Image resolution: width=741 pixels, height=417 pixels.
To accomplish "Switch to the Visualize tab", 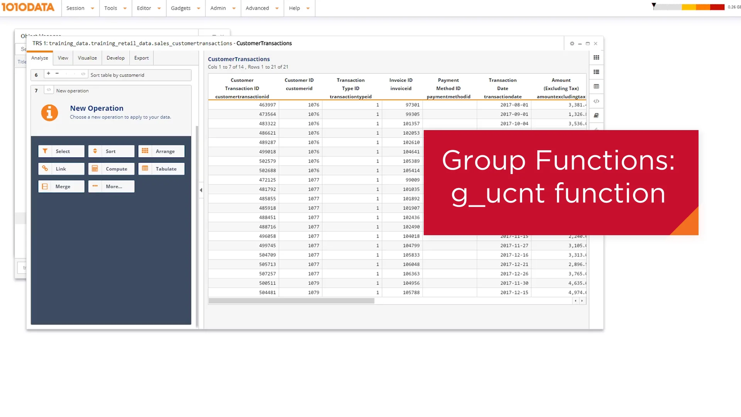I will click(x=87, y=58).
